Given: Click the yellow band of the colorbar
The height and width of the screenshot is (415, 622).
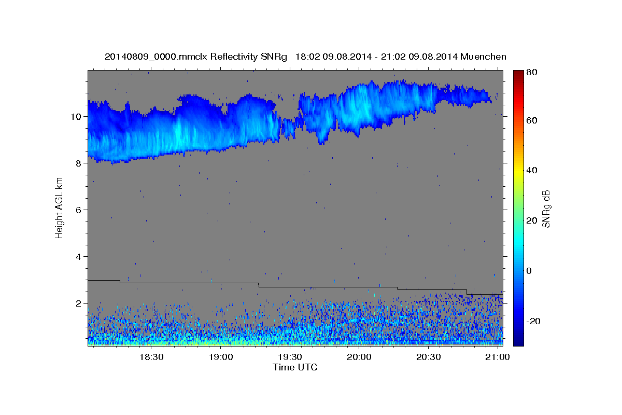Looking at the screenshot, I should point(518,171).
